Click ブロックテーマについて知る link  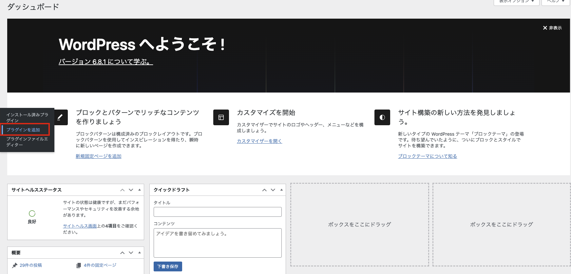click(x=428, y=156)
